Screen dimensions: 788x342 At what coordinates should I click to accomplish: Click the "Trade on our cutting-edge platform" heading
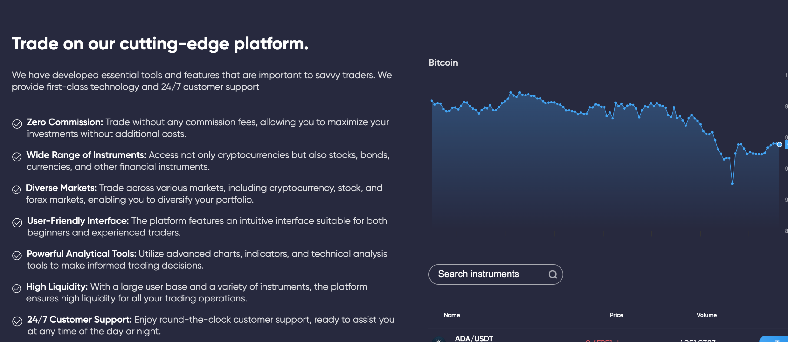160,44
